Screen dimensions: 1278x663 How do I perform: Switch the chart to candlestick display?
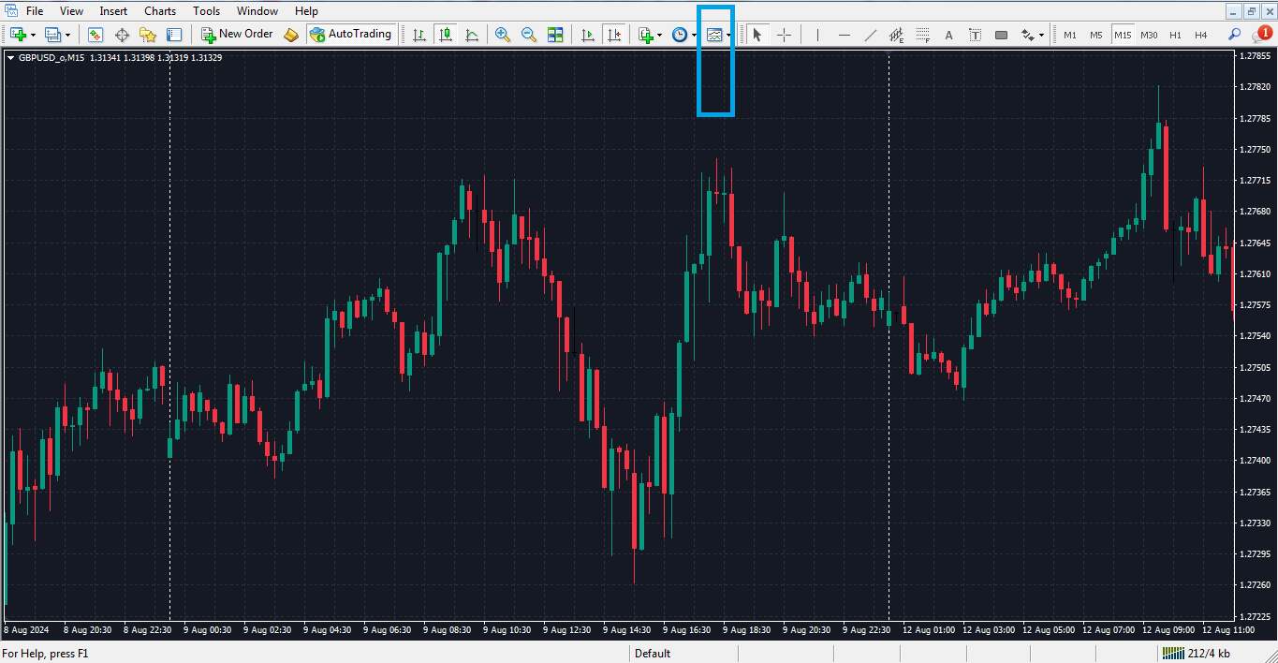point(446,35)
